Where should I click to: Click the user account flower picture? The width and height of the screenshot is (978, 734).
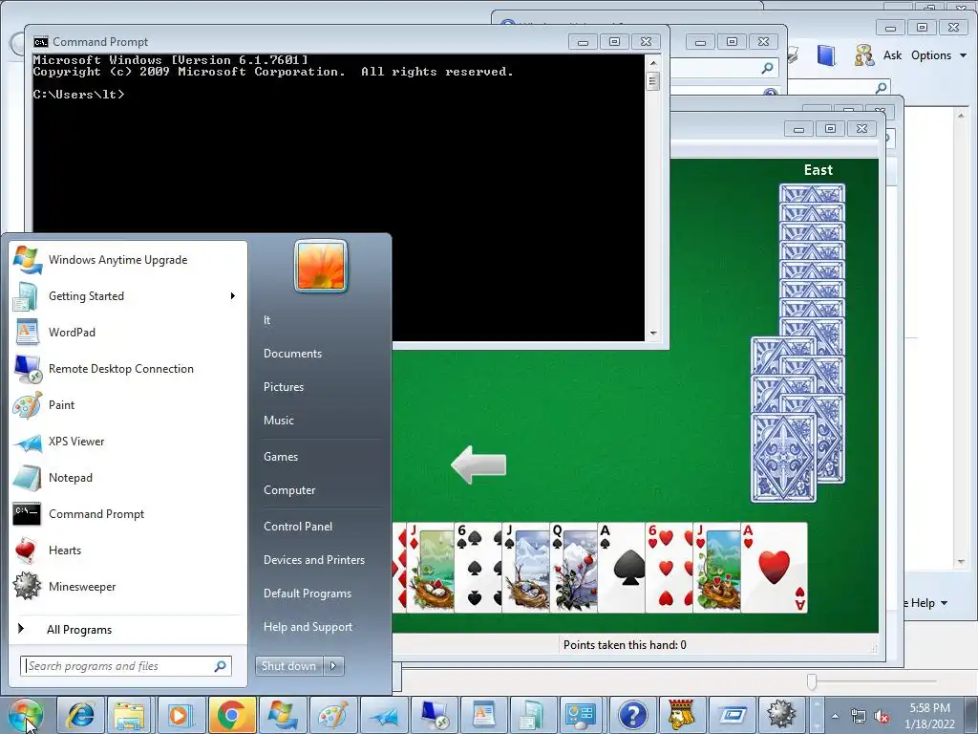pos(321,266)
